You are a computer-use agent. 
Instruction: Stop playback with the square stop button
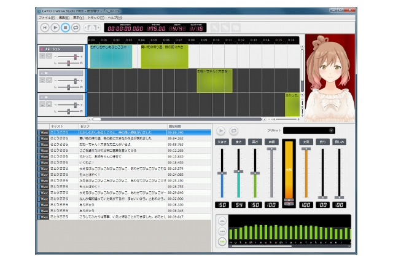(66, 28)
